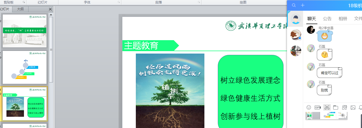The width and height of the screenshot is (362, 128).
Task: Click the GIF button in chat toolbar
Action: pyautogui.click(x=318, y=107)
